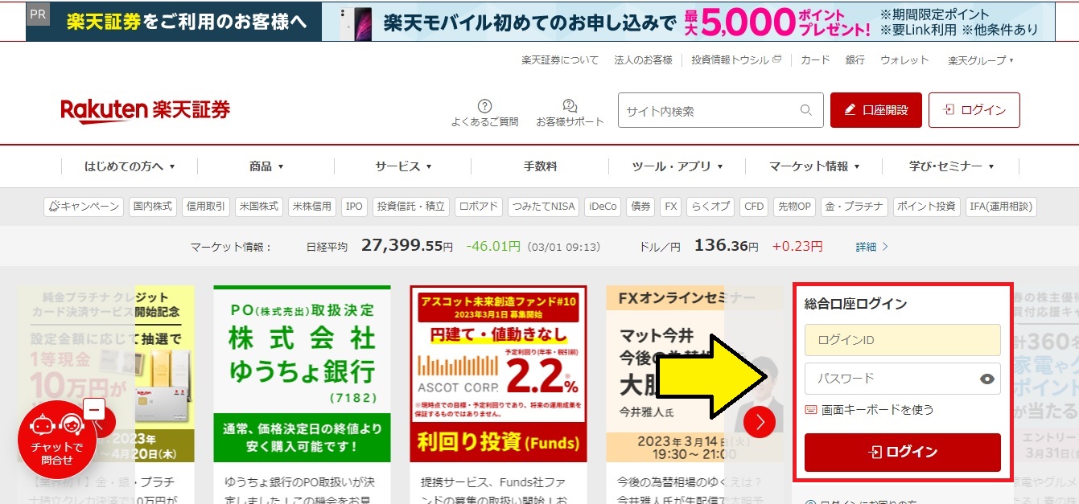
Task: Select the 先物OP tag
Action: tap(794, 207)
